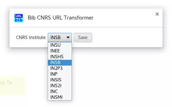Screen dimensions: 172x107
Task: Click the CNRS Institute label
Action: (x=31, y=37)
